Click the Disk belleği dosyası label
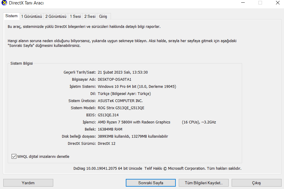Viewport: 284px width, 189px height. pyautogui.click(x=79, y=136)
